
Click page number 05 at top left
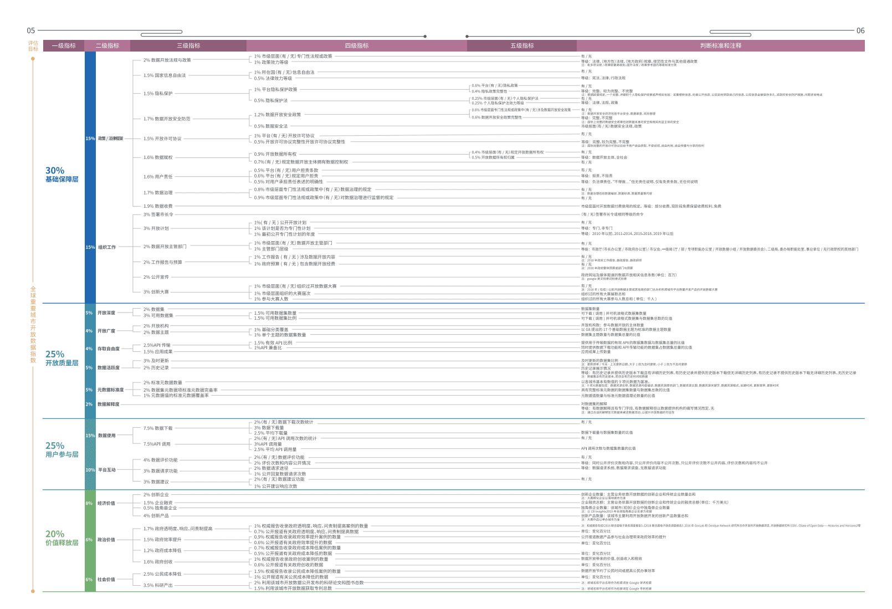pos(31,31)
